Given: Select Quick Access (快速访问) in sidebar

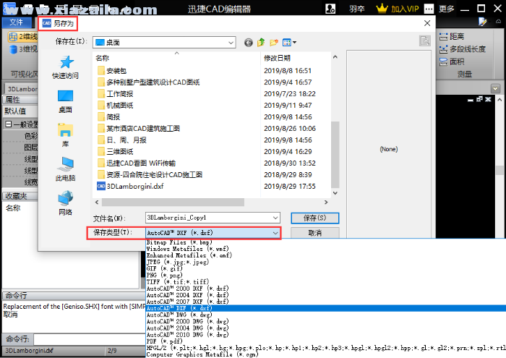Looking at the screenshot, I should click(65, 67).
